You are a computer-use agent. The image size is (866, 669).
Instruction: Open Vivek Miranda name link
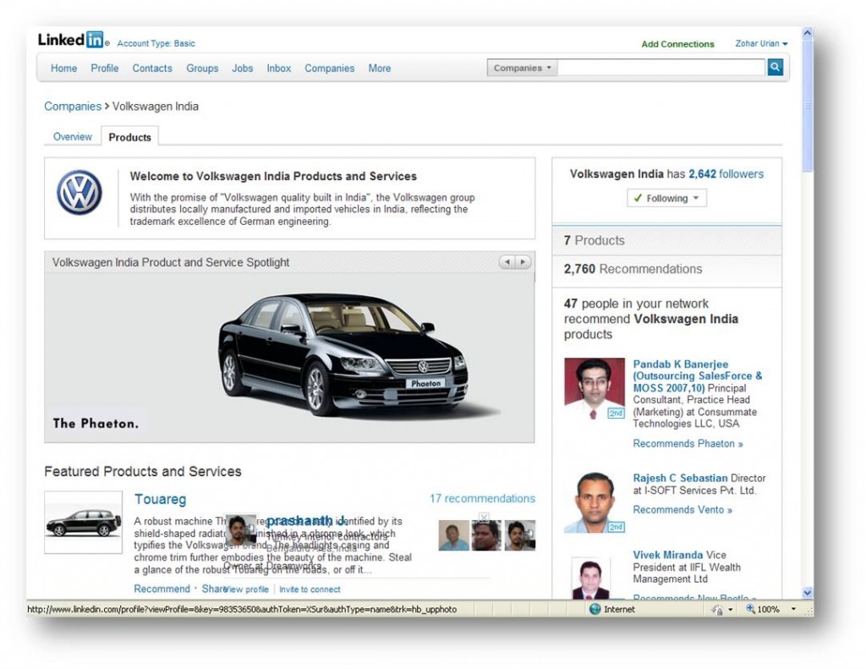[668, 555]
